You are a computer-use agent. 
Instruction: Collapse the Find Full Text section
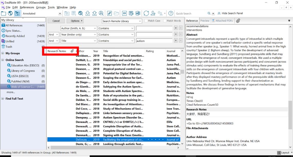coord(3,99)
